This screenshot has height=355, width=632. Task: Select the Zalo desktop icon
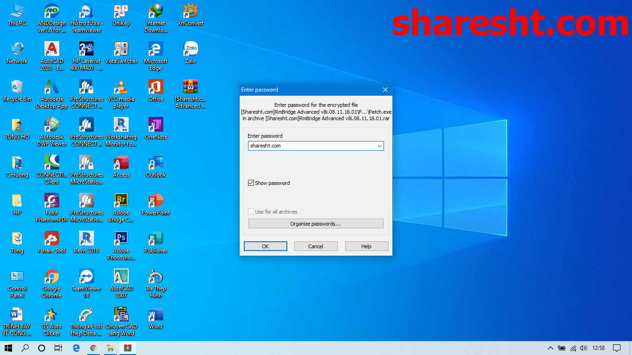click(x=191, y=53)
